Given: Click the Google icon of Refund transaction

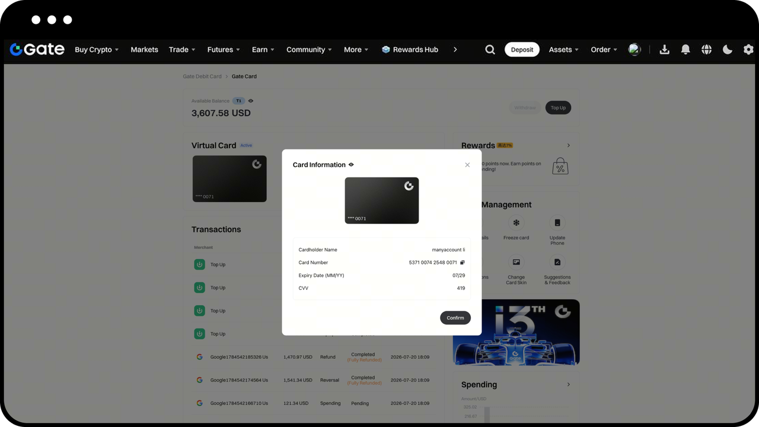Looking at the screenshot, I should [x=199, y=357].
